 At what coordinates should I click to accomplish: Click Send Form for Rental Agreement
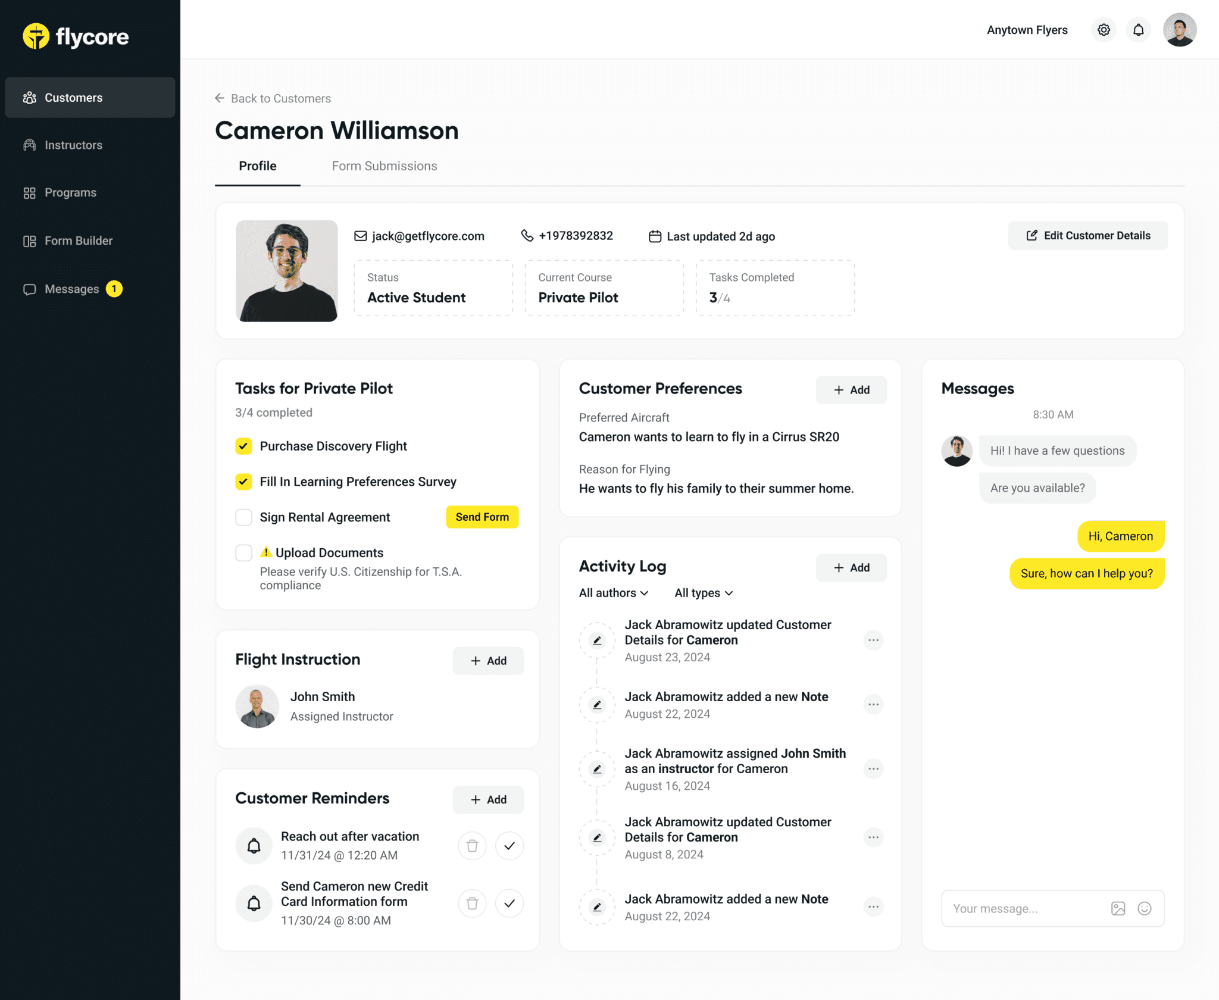point(482,517)
